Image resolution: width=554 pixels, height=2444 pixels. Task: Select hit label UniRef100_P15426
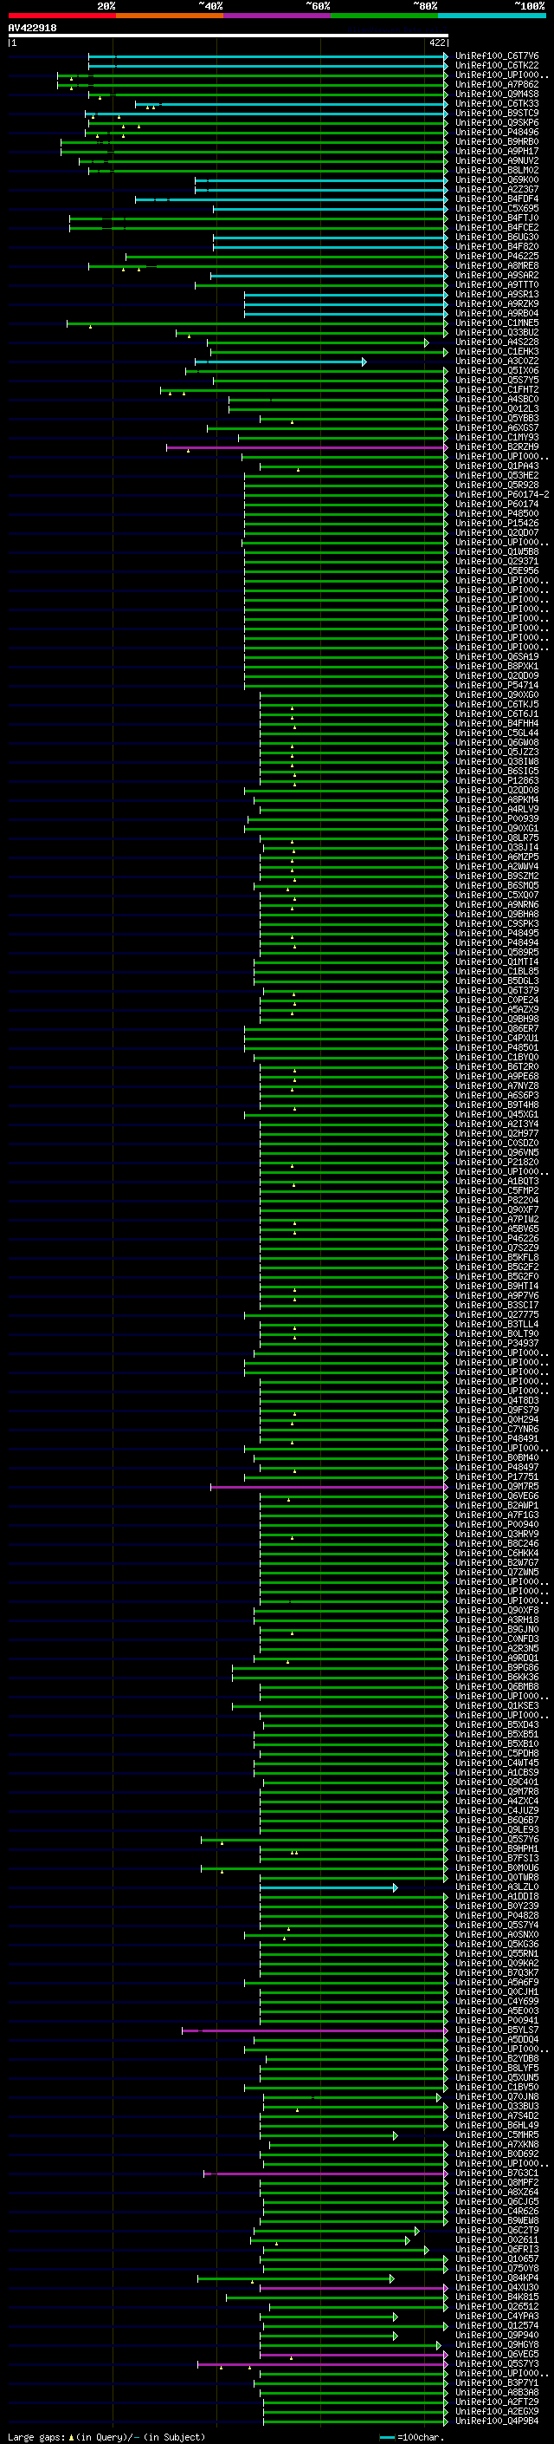[497, 523]
